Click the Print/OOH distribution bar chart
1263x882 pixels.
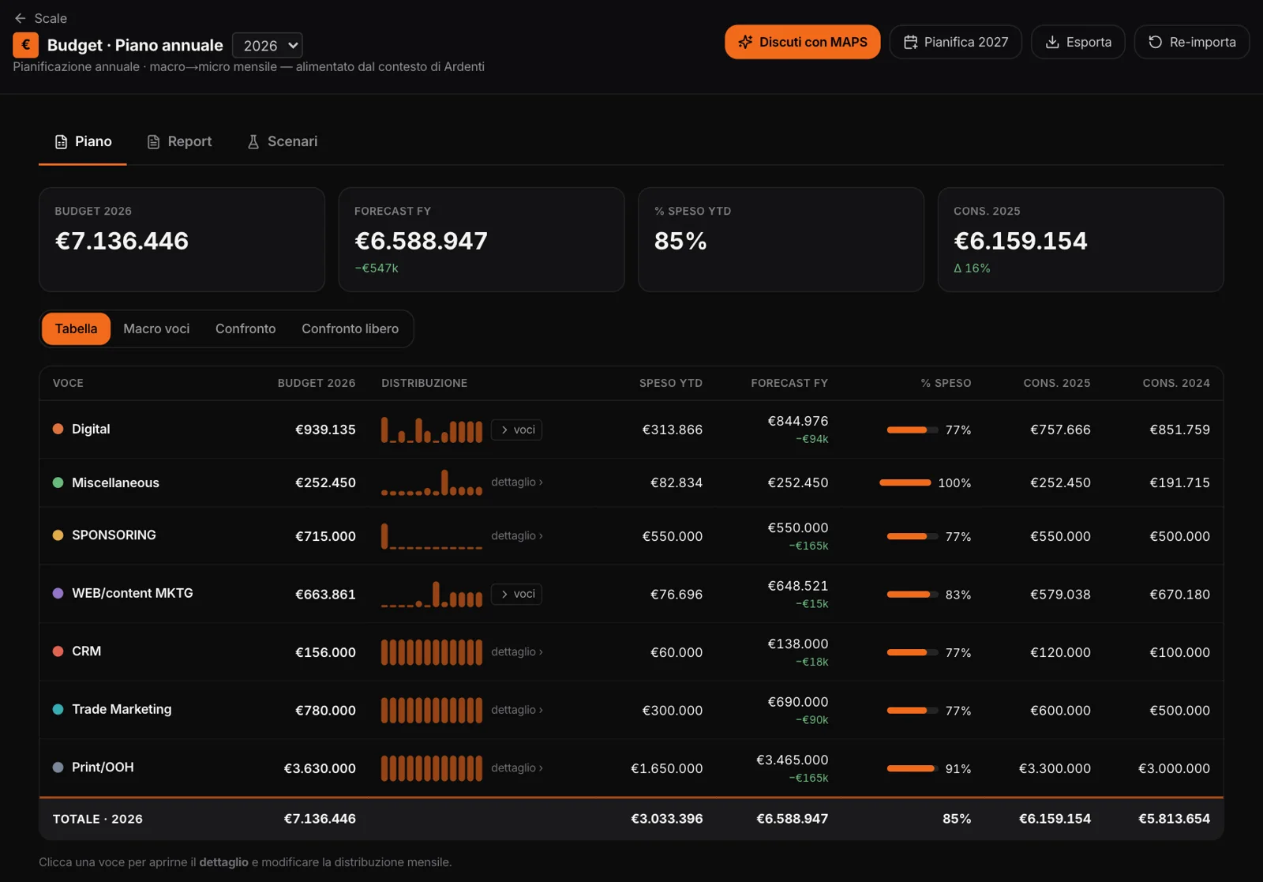pyautogui.click(x=432, y=768)
